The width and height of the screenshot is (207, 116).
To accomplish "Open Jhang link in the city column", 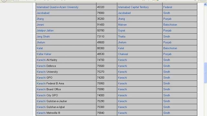I will pyautogui.click(x=40, y=19).
